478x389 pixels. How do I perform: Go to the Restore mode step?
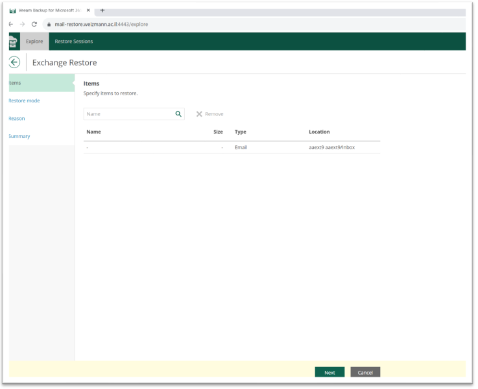pyautogui.click(x=24, y=100)
